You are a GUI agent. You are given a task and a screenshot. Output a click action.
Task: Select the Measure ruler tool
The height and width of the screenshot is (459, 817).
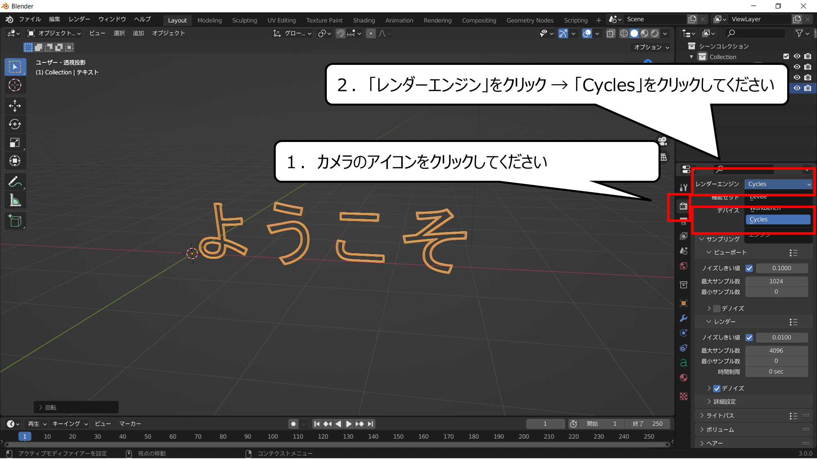(15, 200)
